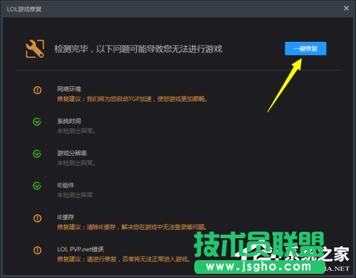The width and height of the screenshot is (356, 278).
Task: Click the wrench repair icon
Action: 35,48
